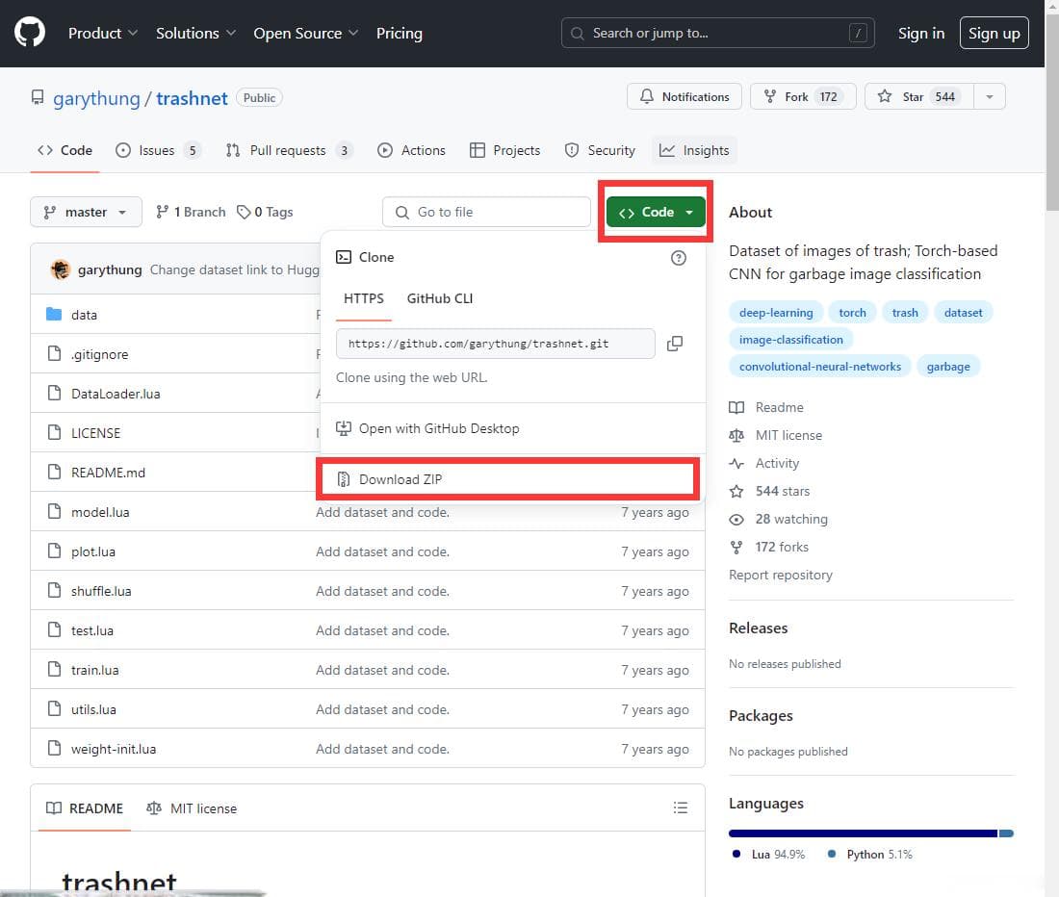Open the repository Activity link
1059x897 pixels.
click(x=764, y=463)
